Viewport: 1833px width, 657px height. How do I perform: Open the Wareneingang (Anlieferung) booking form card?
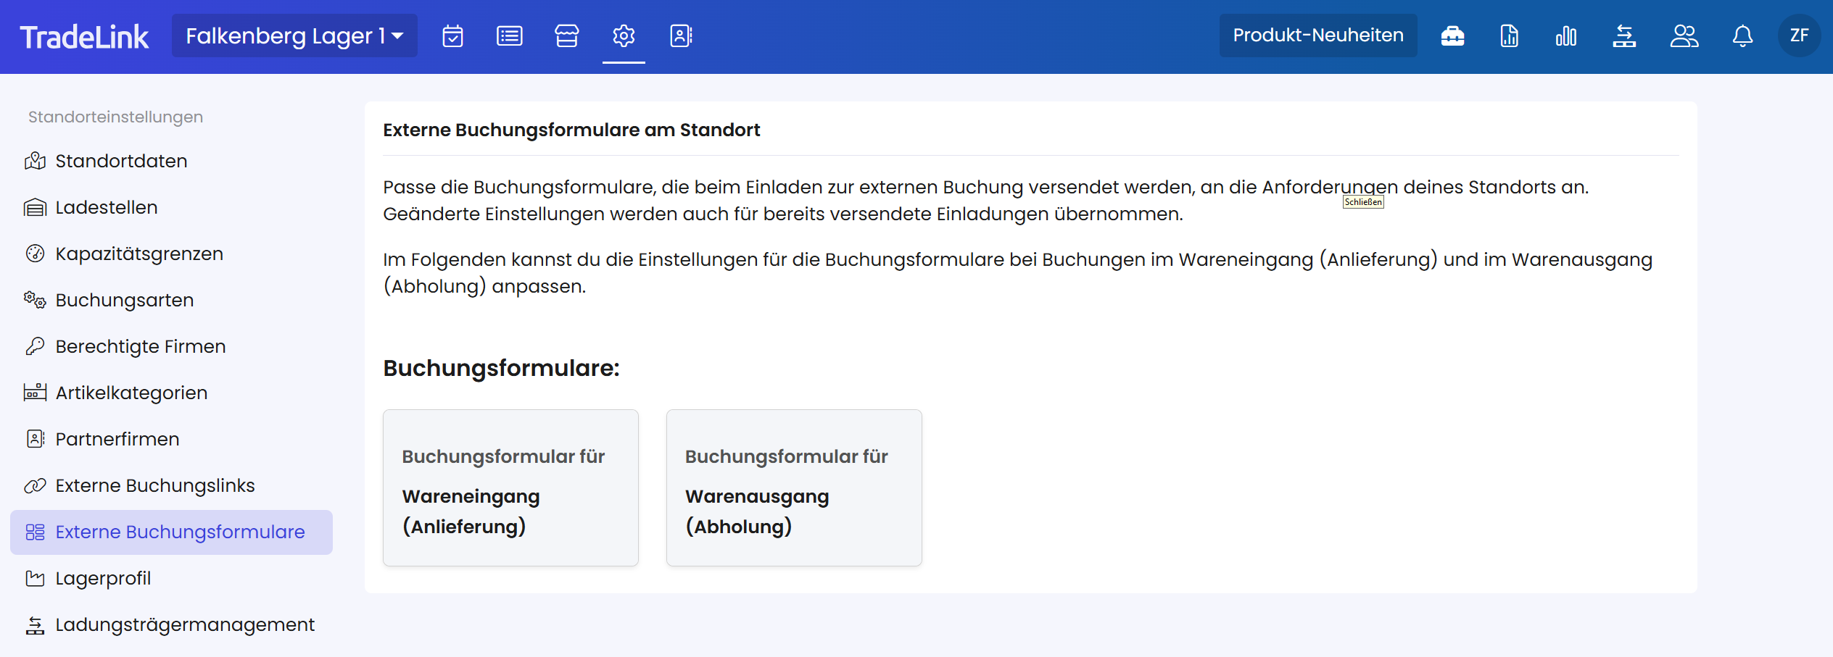[510, 487]
